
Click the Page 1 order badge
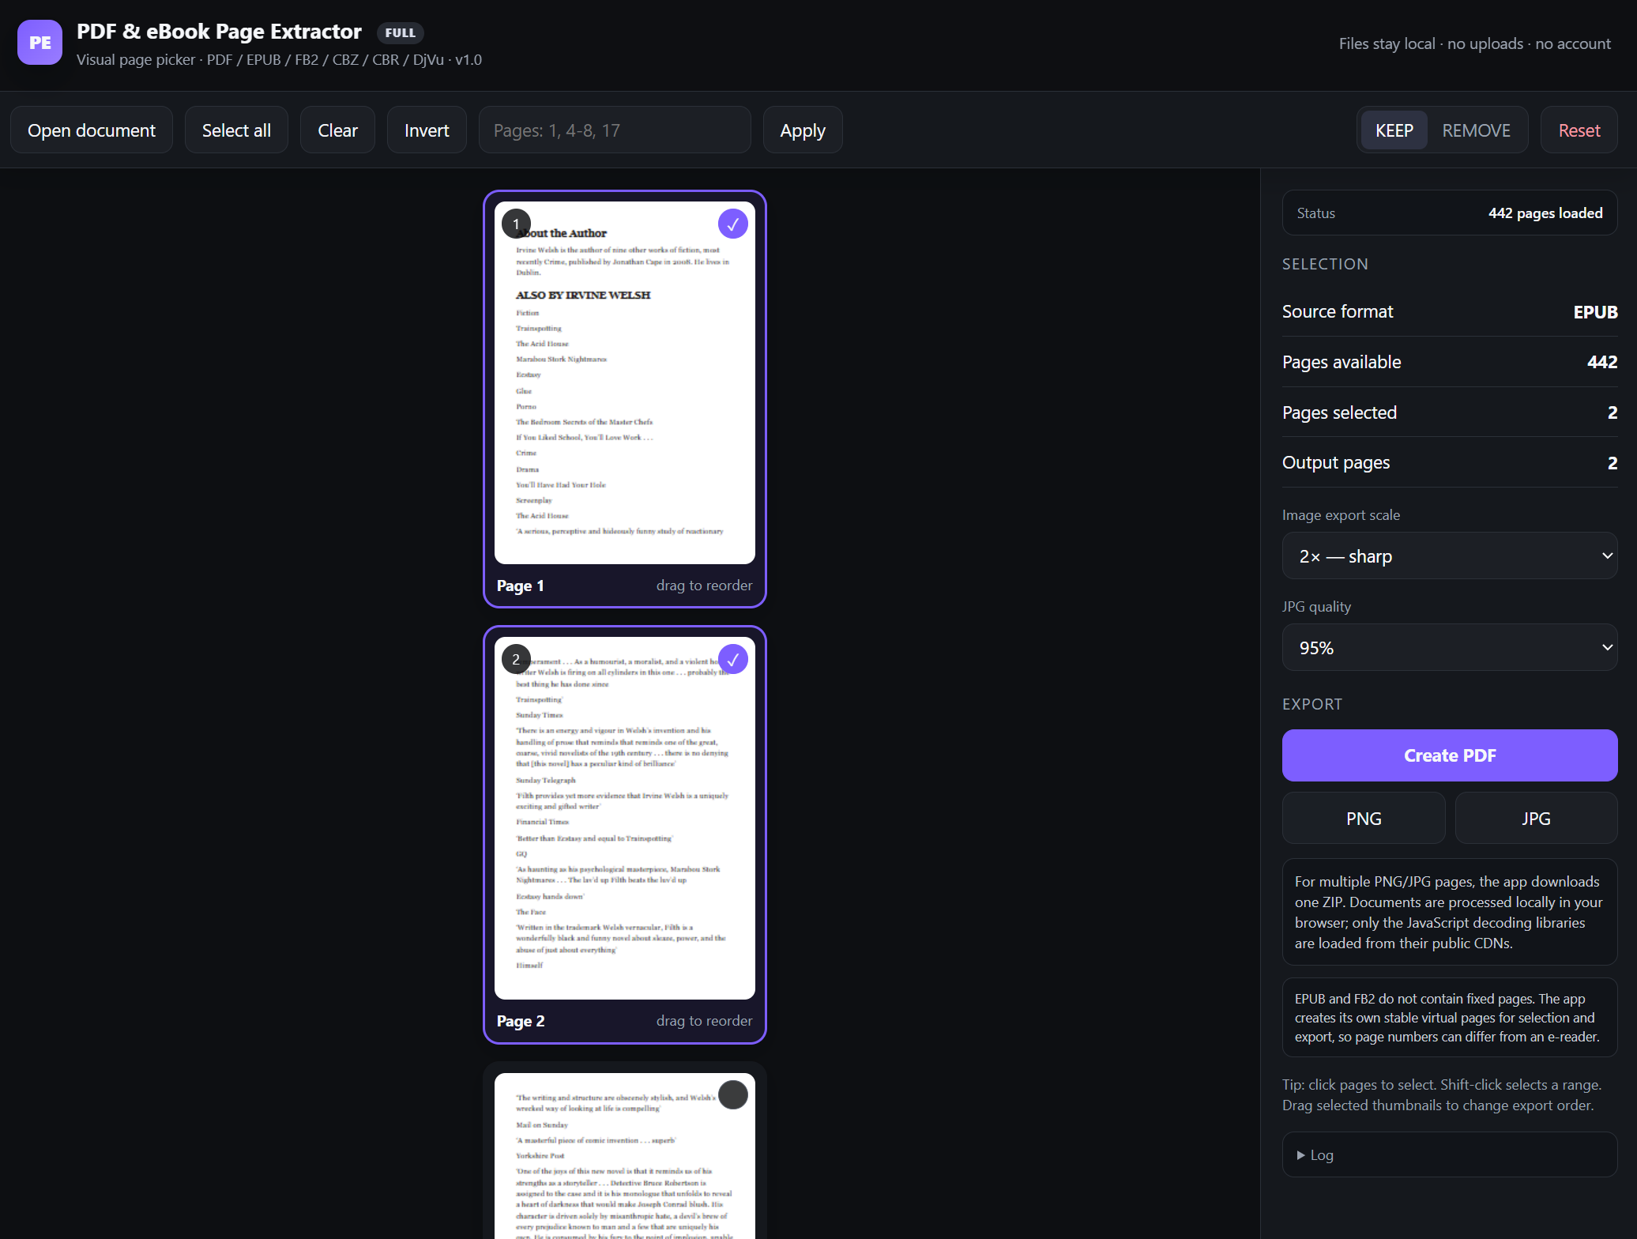click(516, 224)
